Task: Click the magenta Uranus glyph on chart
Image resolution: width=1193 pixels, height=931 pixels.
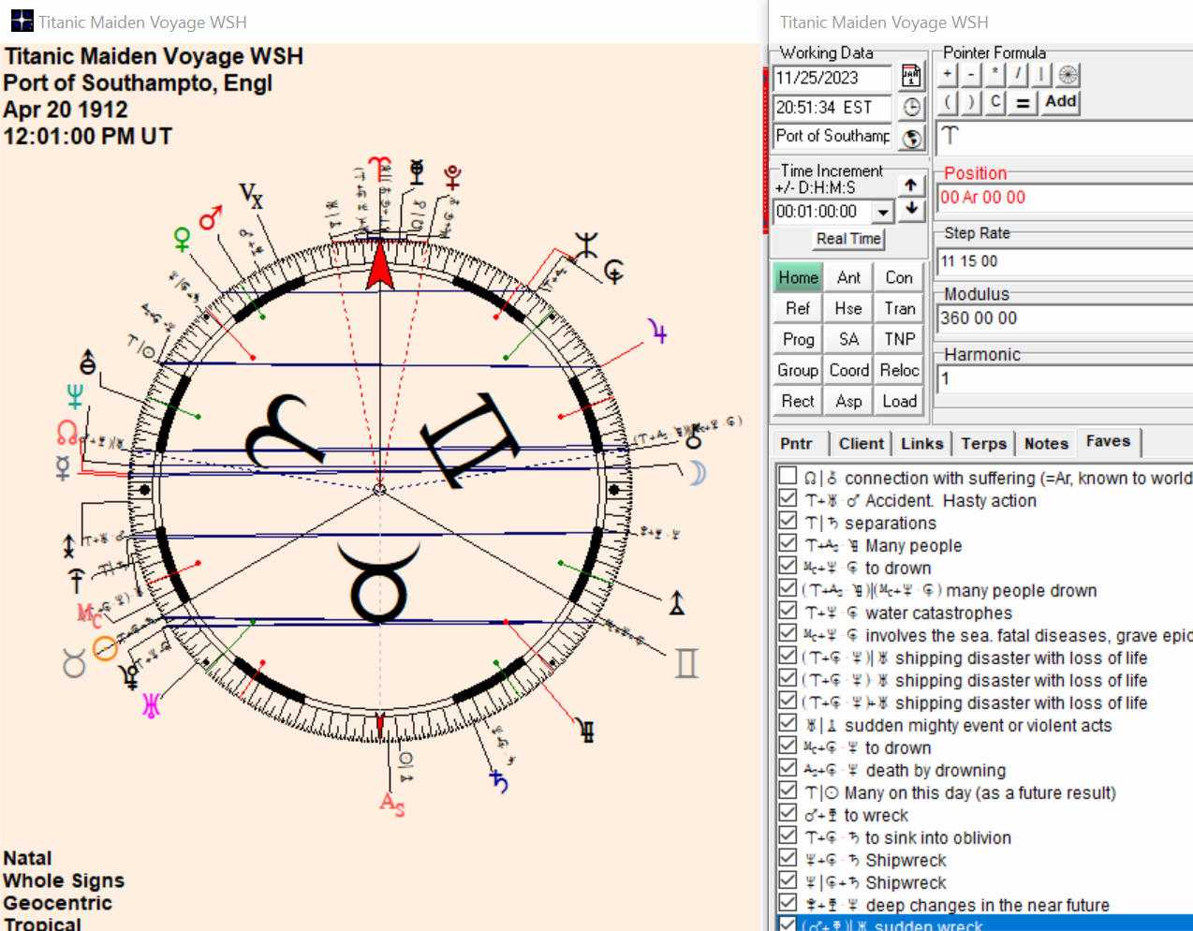Action: click(151, 705)
